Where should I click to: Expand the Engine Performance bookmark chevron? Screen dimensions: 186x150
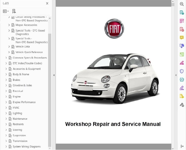(x=6, y=102)
